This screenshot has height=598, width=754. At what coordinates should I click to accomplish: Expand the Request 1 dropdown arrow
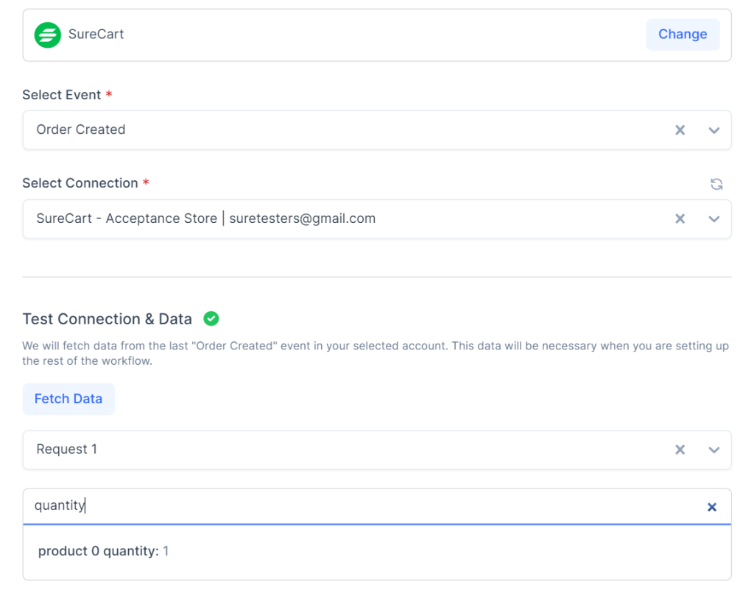(714, 449)
